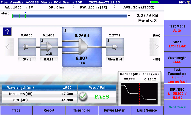Select event 3 Fiber End icon
Viewport: 191px width, 115px height.
[x=115, y=47]
